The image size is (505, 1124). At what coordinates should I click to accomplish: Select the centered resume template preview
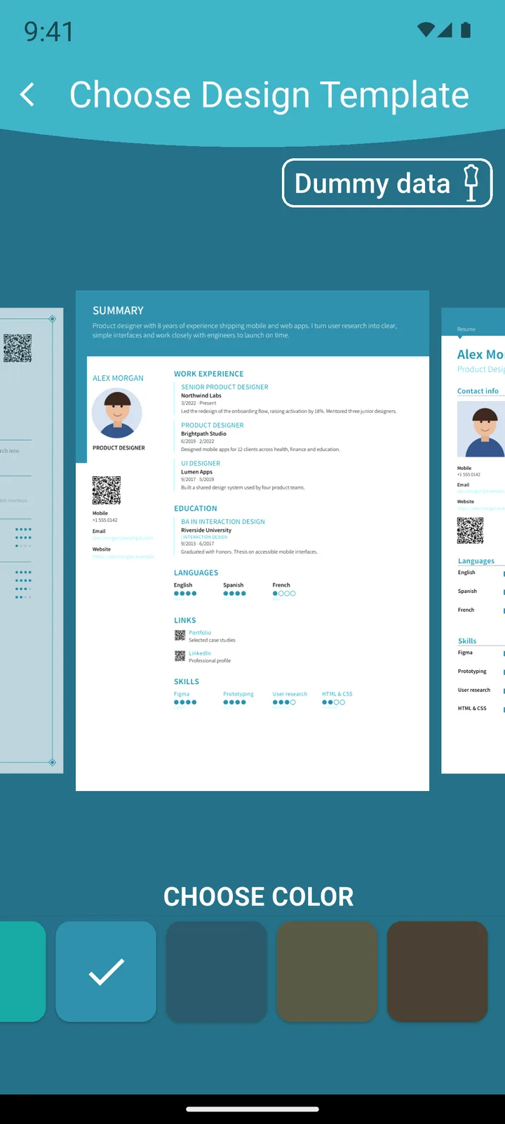252,540
